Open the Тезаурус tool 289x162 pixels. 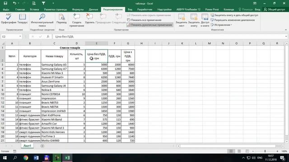[23, 19]
